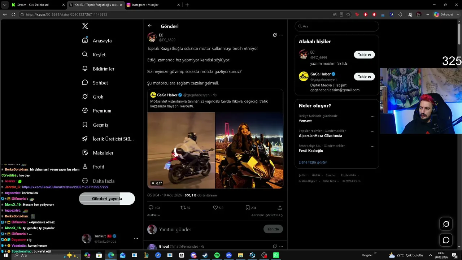Image resolution: width=462 pixels, height=260 pixels.
Task: Open the Bildirimler bell icon
Action: (85, 68)
